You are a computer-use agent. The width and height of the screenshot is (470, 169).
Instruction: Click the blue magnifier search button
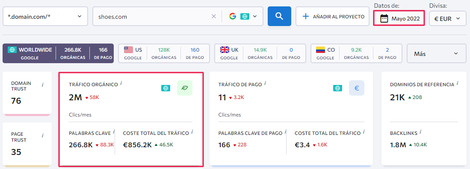pyautogui.click(x=279, y=16)
